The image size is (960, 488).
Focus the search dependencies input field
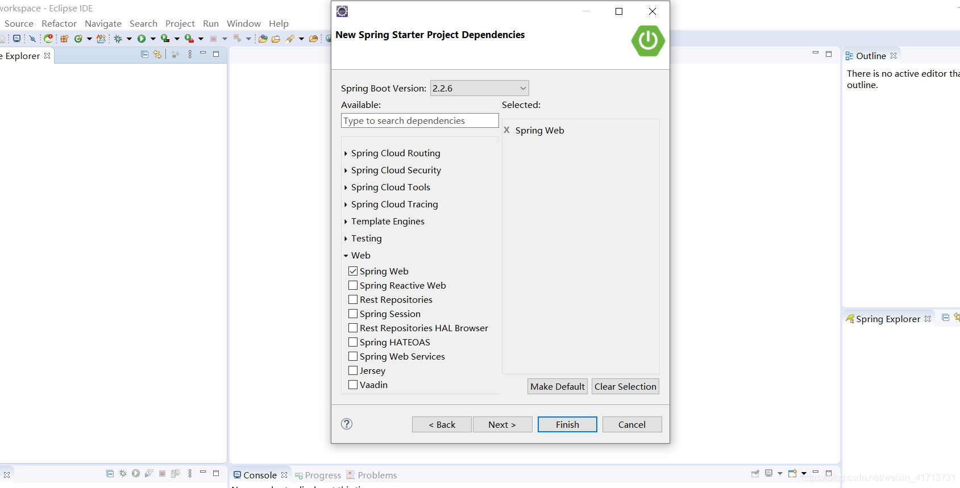420,120
